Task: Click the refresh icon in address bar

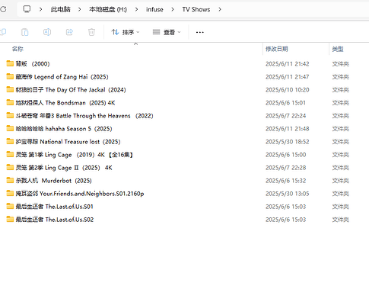Action: [3, 9]
